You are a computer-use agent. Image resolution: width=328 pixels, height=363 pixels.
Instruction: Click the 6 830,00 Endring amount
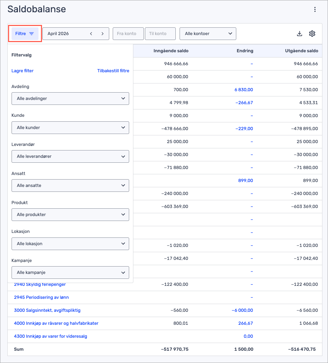[244, 90]
